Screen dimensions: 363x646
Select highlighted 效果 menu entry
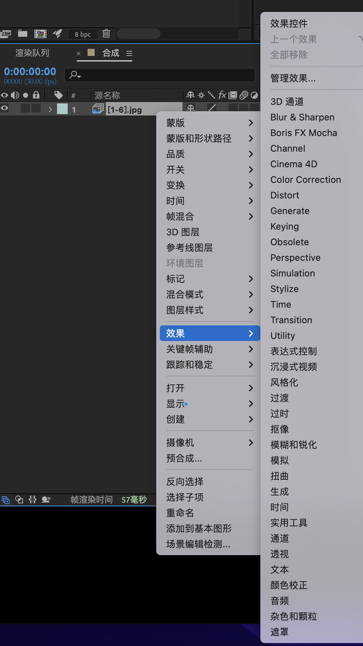point(210,333)
